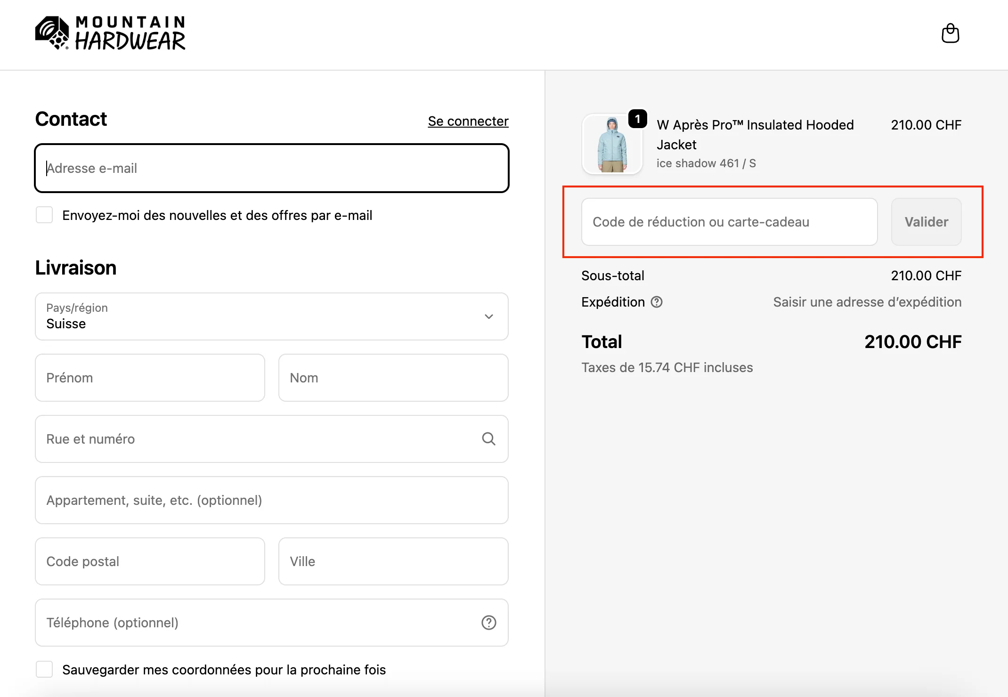Click the Se connecter link
Image resolution: width=1008 pixels, height=697 pixels.
point(467,121)
